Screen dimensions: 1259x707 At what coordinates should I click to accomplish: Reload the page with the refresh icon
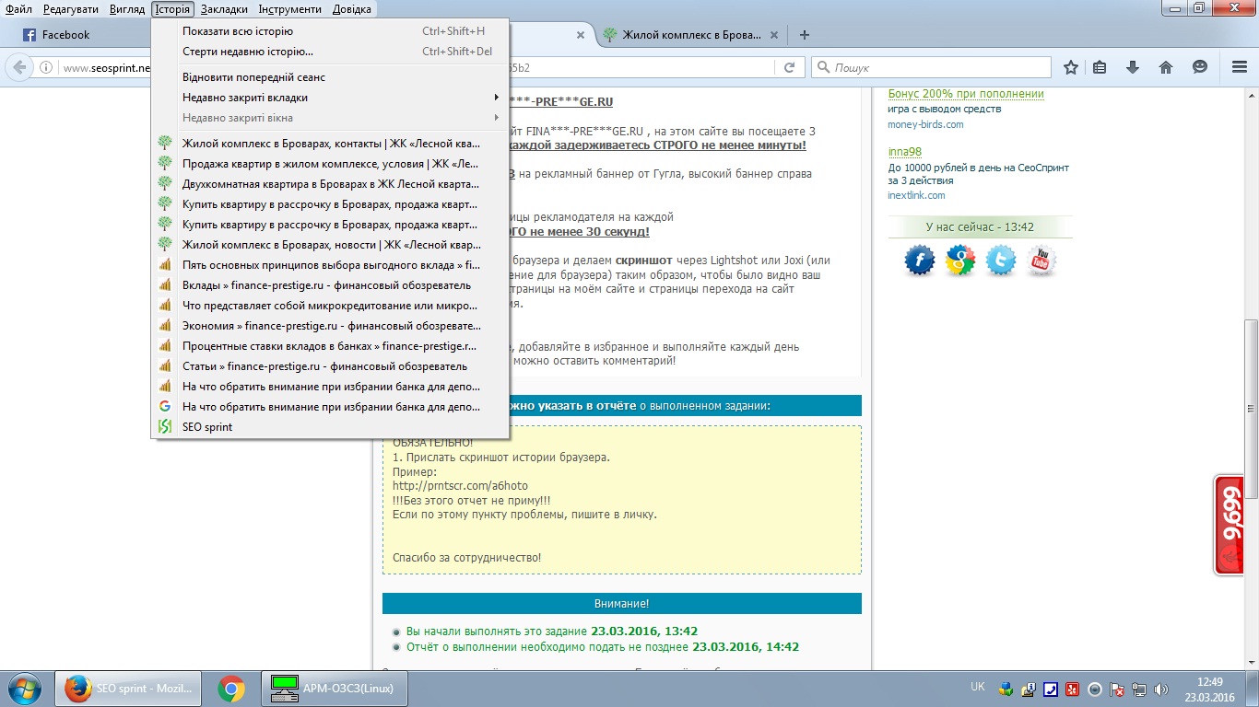(789, 67)
